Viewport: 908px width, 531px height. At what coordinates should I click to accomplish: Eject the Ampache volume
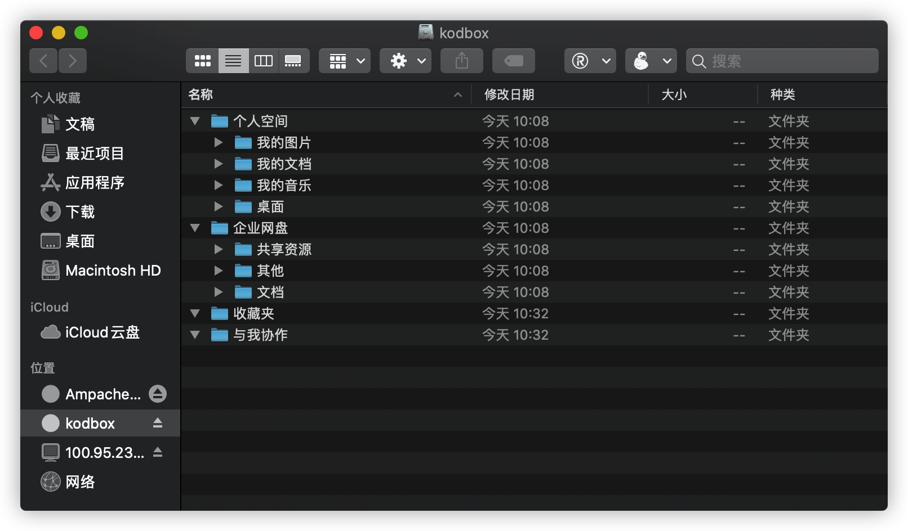[158, 394]
